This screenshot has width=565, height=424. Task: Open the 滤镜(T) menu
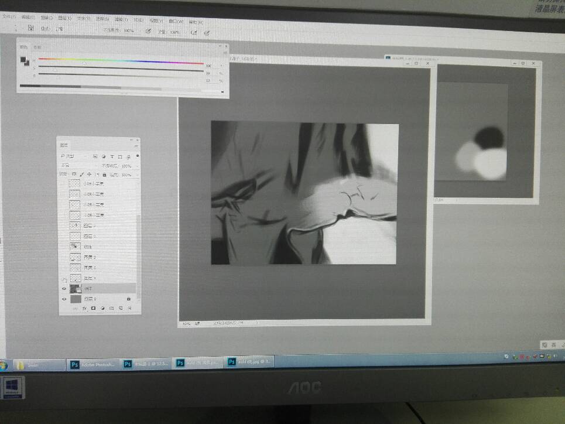coord(121,19)
